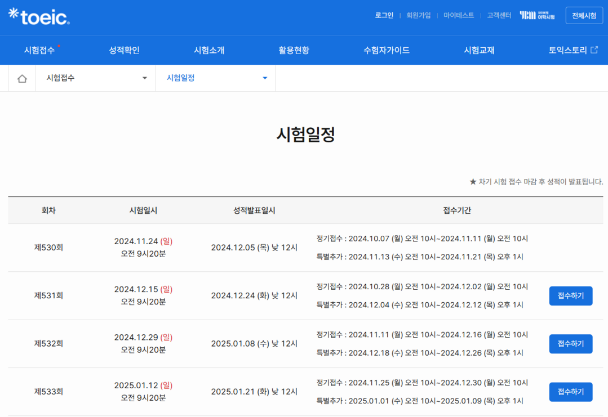The height and width of the screenshot is (417, 608).
Task: Open the 활용현황 menu
Action: [x=294, y=50]
